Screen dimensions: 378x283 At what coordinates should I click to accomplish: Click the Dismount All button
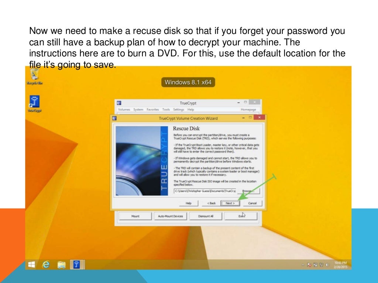(206, 216)
